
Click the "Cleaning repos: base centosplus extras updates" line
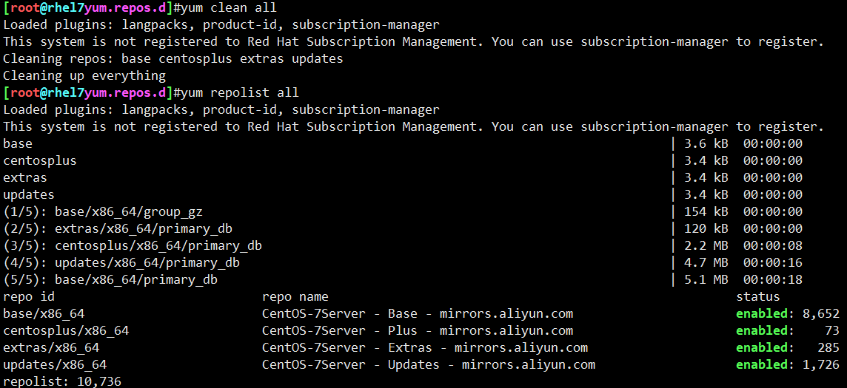(x=173, y=59)
